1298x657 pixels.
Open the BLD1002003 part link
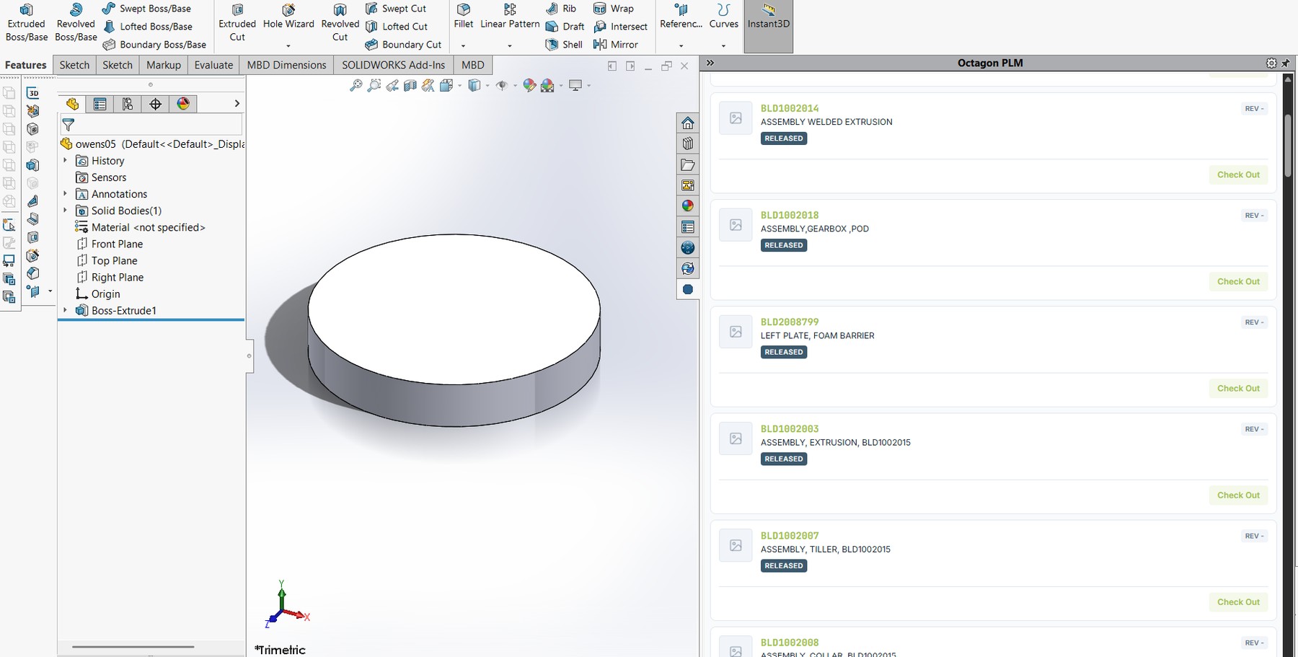(x=790, y=428)
